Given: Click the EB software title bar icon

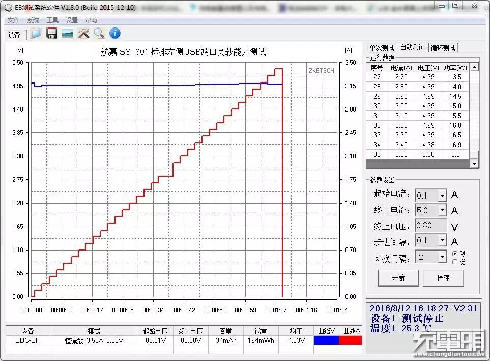Looking at the screenshot, I should 9,8.
